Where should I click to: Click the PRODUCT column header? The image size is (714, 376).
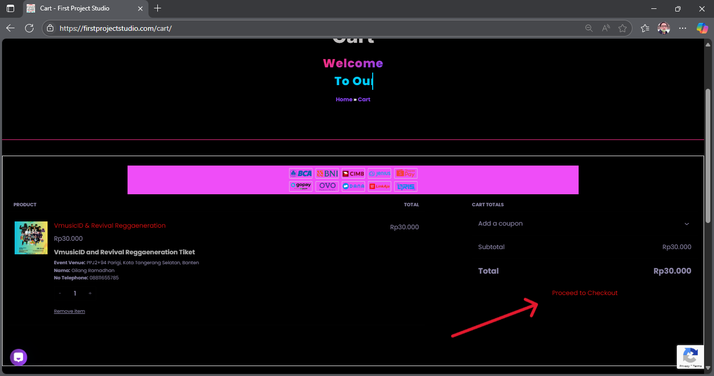[x=25, y=205]
